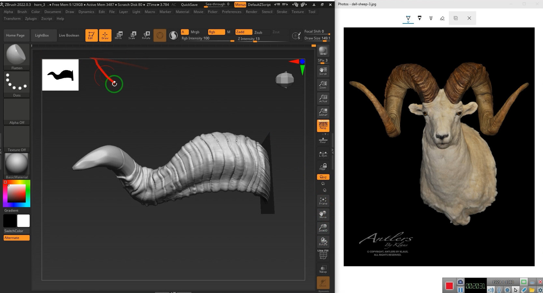
Task: Toggle Zadd sculpt mode
Action: (x=244, y=32)
